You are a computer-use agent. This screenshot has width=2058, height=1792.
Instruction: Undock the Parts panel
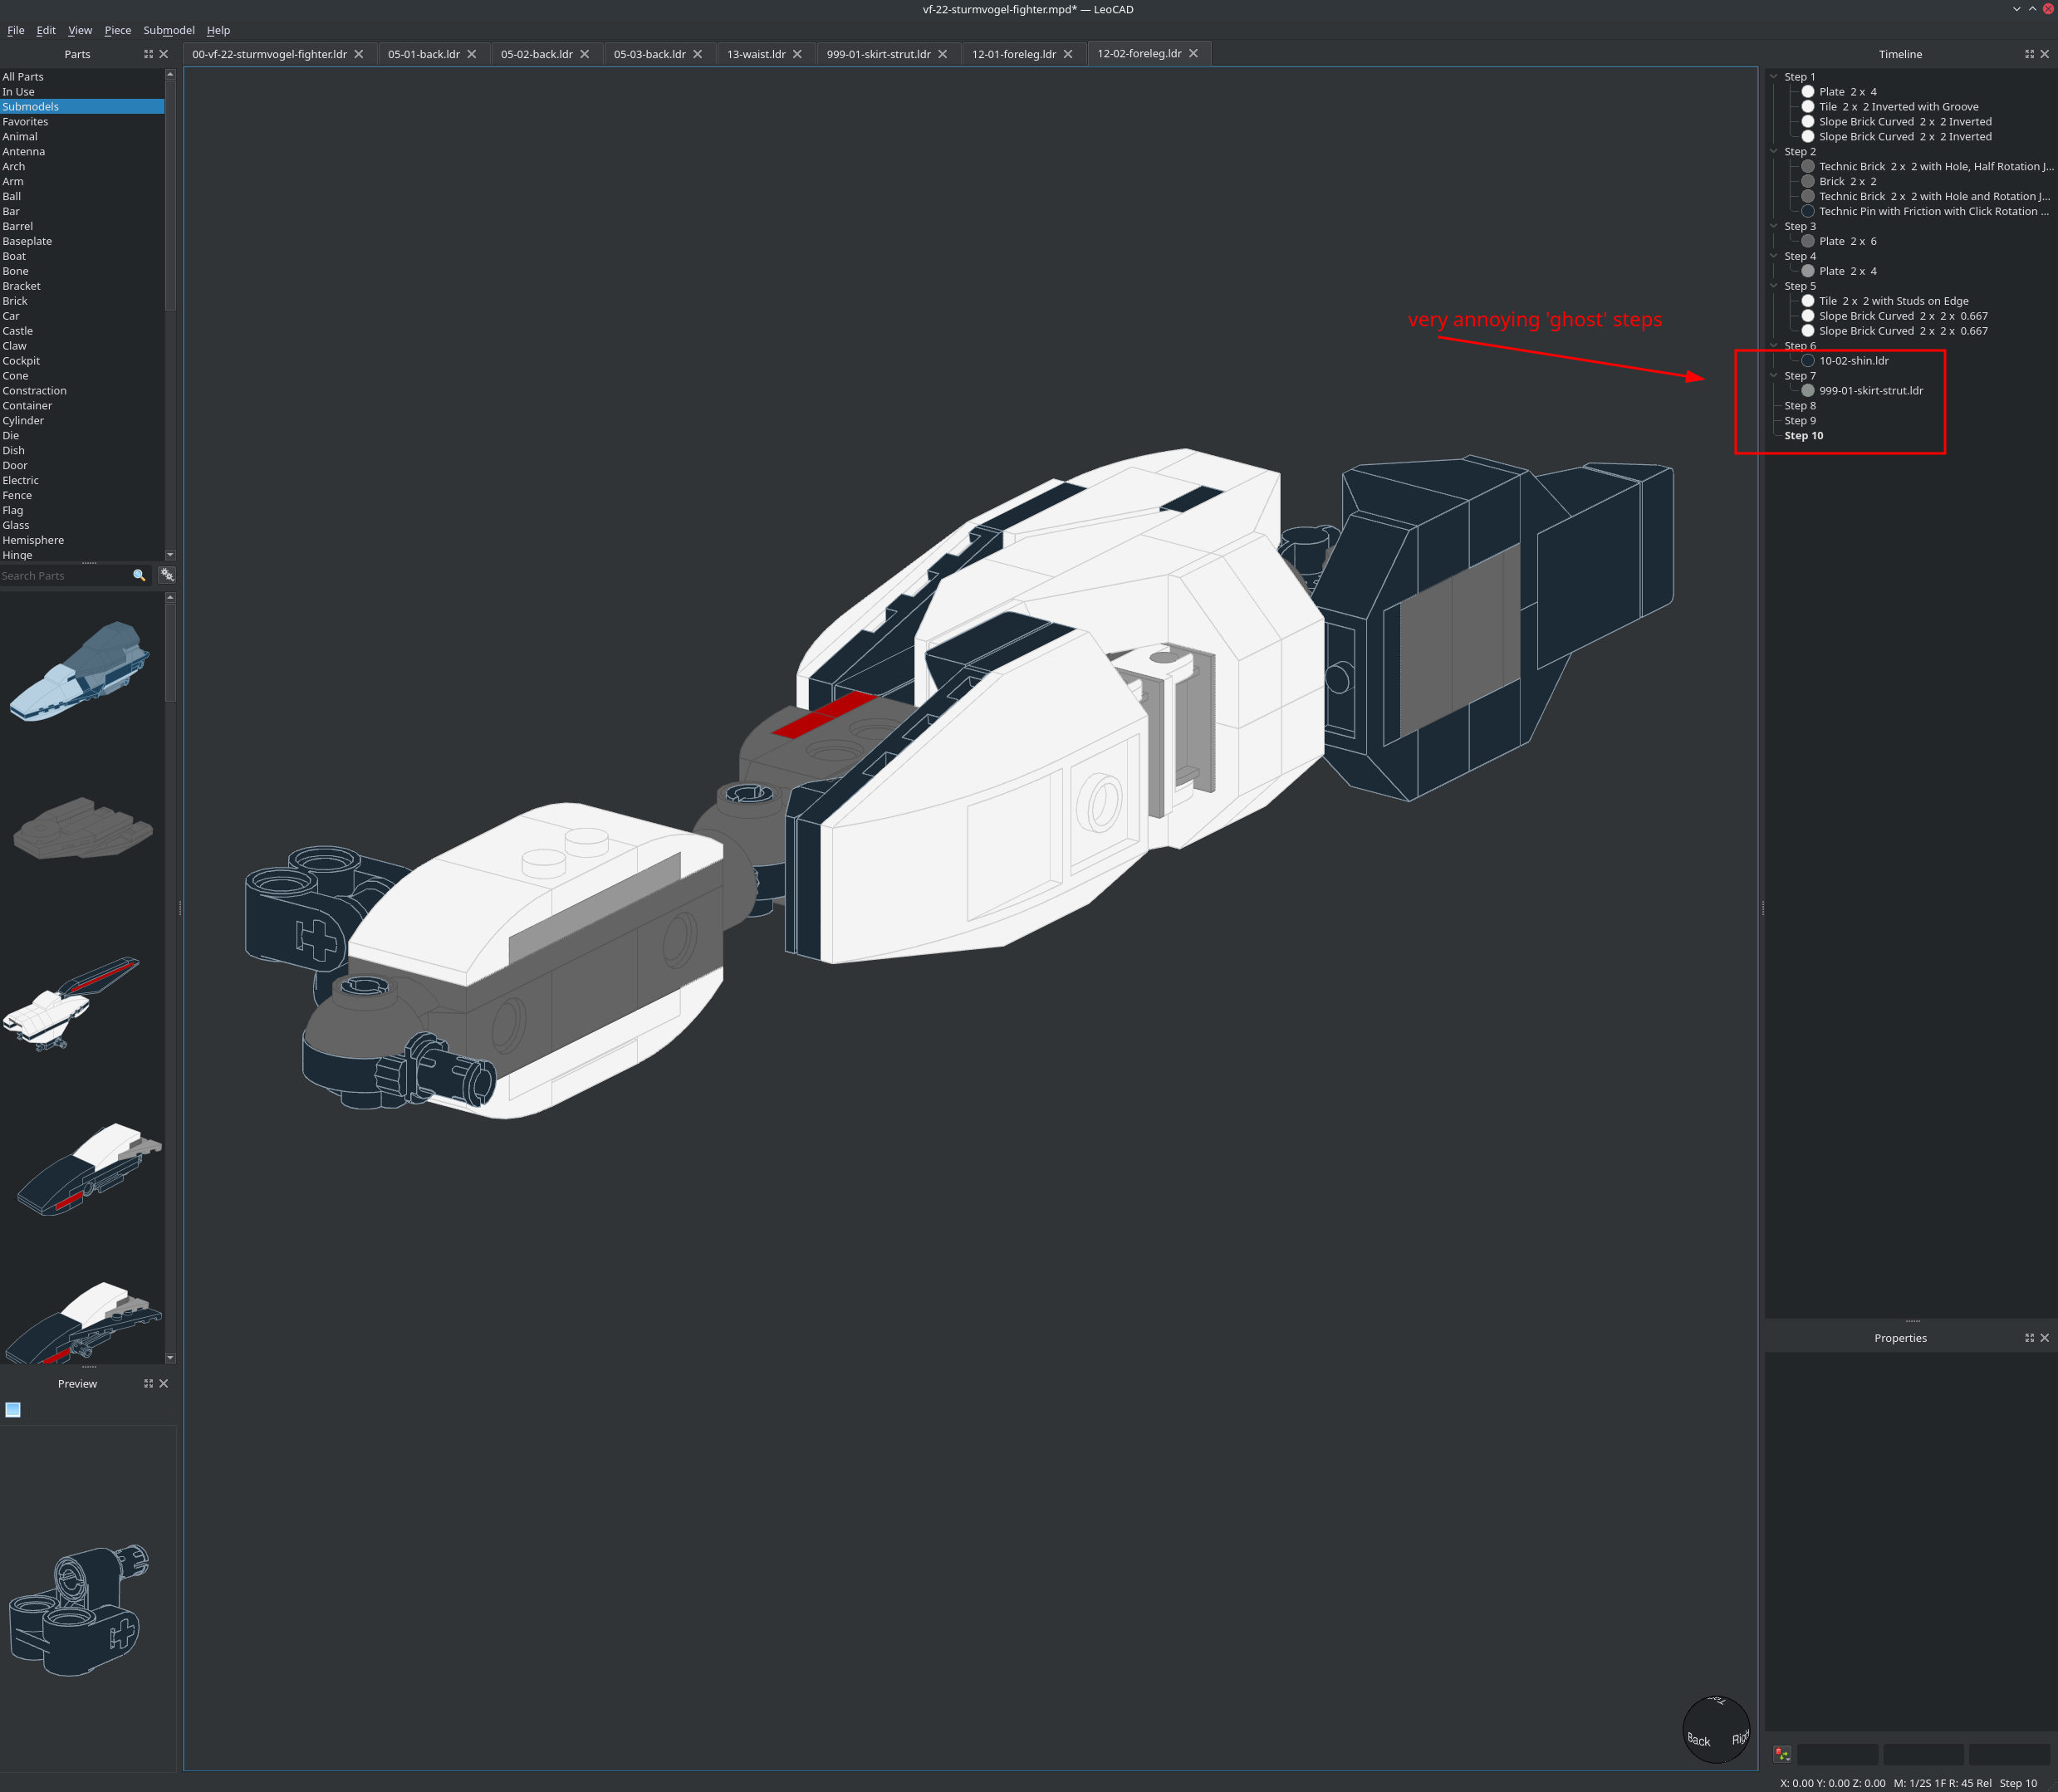tap(148, 54)
